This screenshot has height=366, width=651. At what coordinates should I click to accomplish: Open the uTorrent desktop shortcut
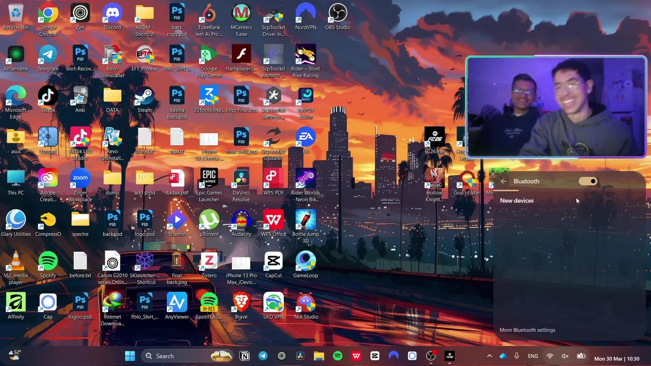point(209,224)
